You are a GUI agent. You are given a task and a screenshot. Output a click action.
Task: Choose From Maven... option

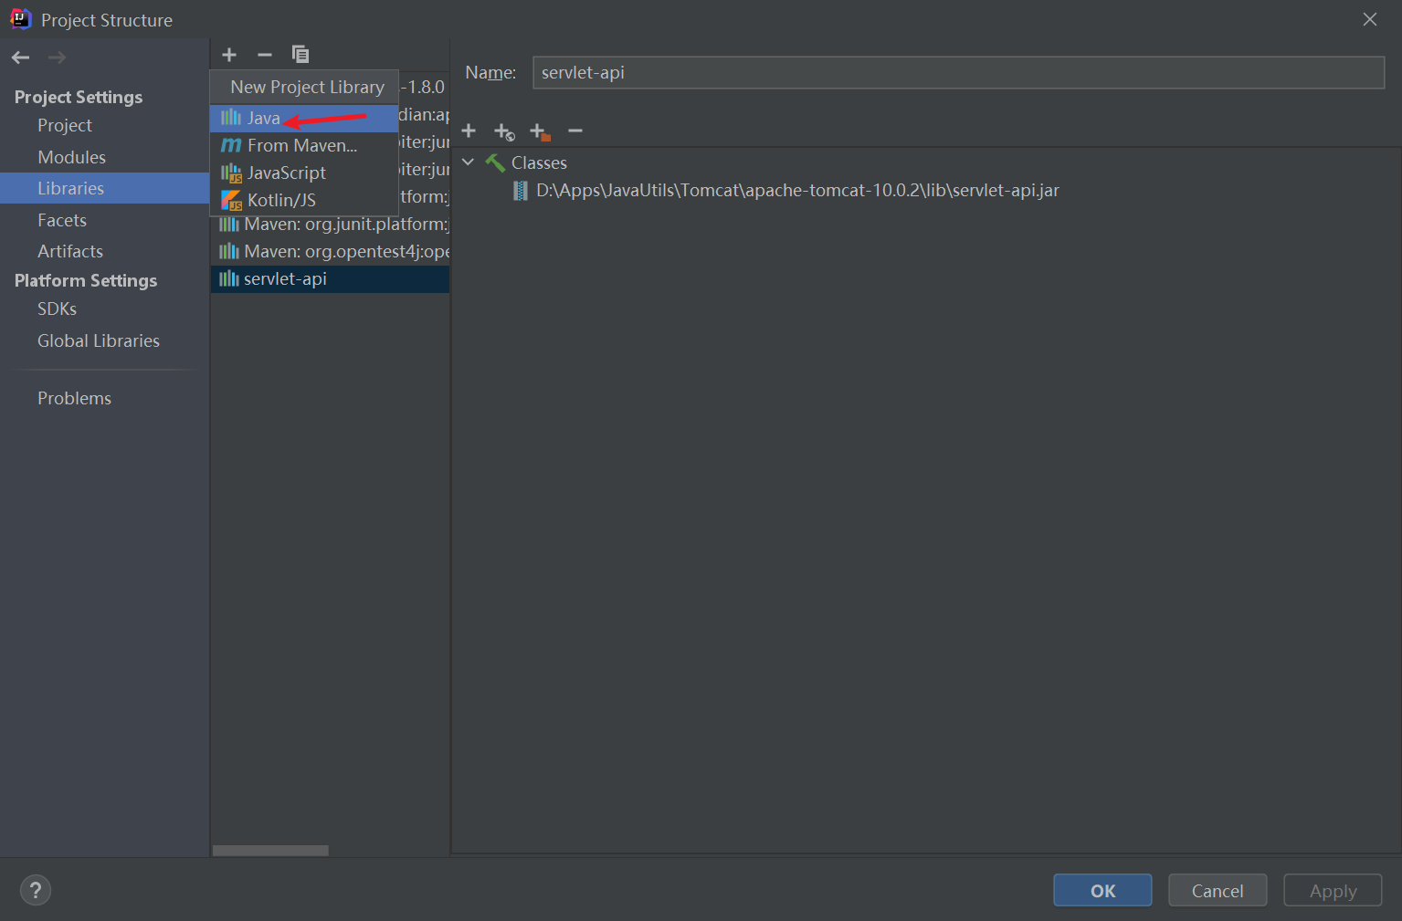pyautogui.click(x=304, y=145)
